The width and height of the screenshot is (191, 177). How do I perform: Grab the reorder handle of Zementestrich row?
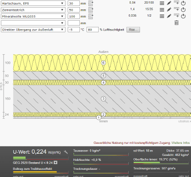click(x=162, y=10)
